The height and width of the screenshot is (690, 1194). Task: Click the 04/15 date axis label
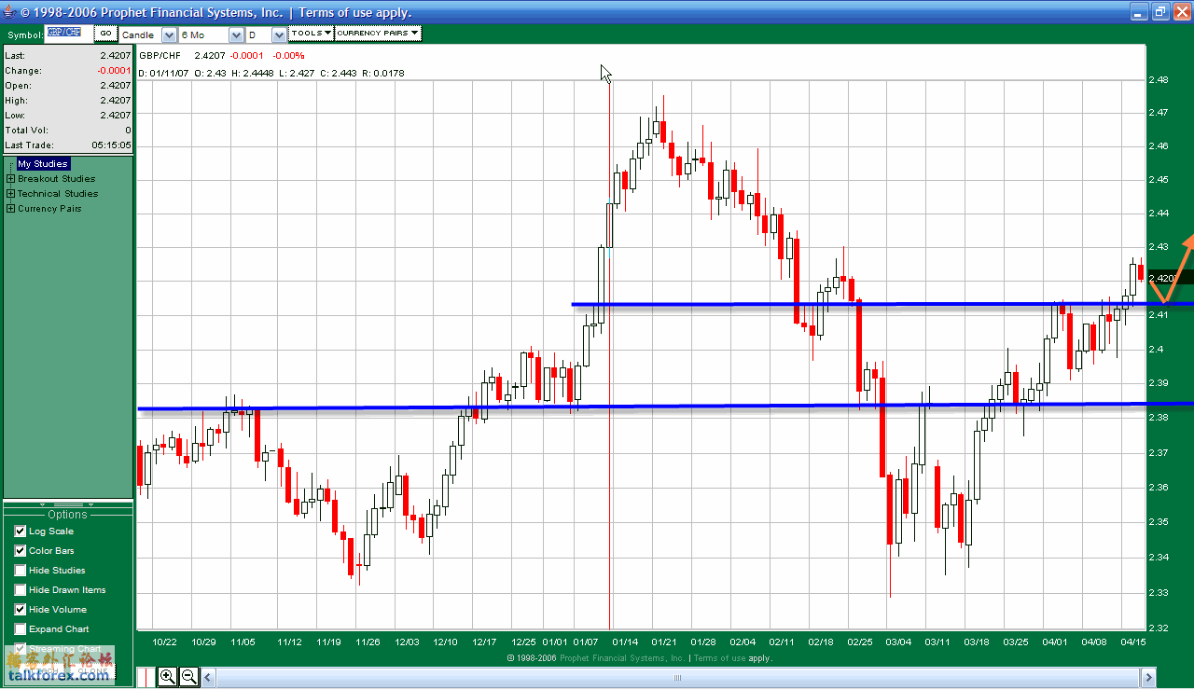click(1133, 642)
